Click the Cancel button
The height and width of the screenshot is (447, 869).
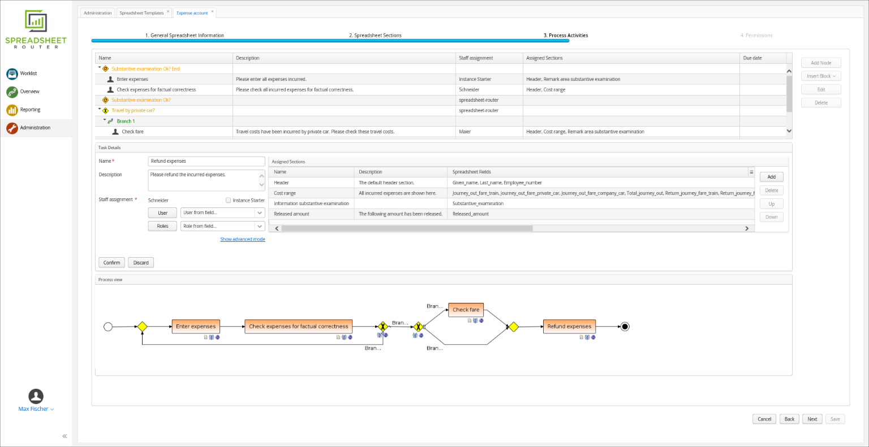point(764,419)
